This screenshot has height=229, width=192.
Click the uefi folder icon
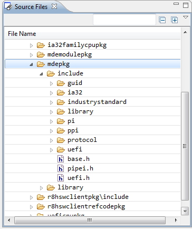pos(61,150)
